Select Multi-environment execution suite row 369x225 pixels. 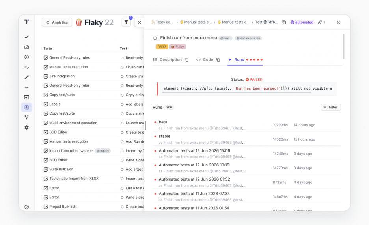click(73, 123)
